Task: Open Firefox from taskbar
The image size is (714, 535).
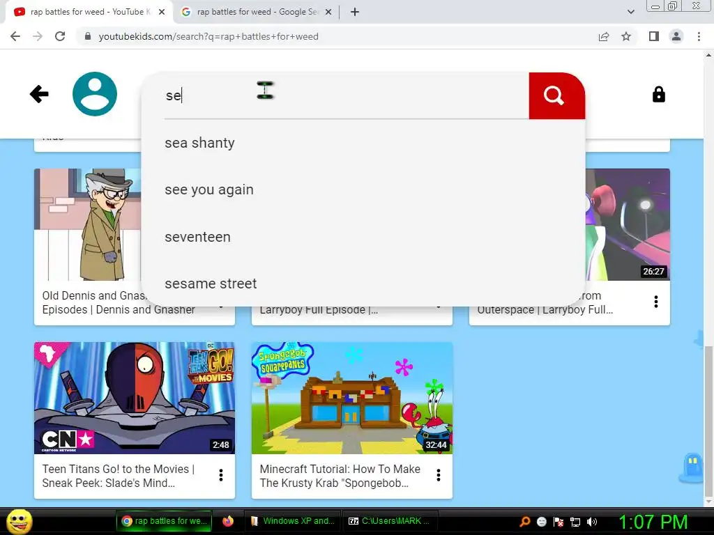Action: [228, 521]
